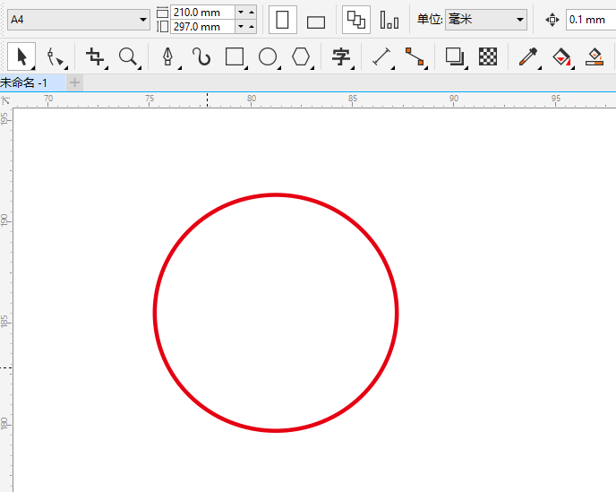The height and width of the screenshot is (492, 616).
Task: Expand the Rectangle tool flyout arrow
Action: pos(245,68)
